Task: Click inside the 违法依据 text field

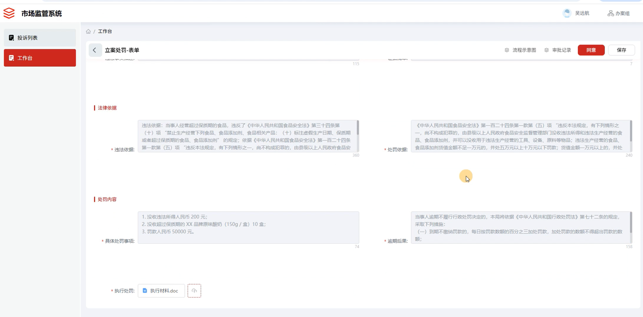Action: point(248,137)
